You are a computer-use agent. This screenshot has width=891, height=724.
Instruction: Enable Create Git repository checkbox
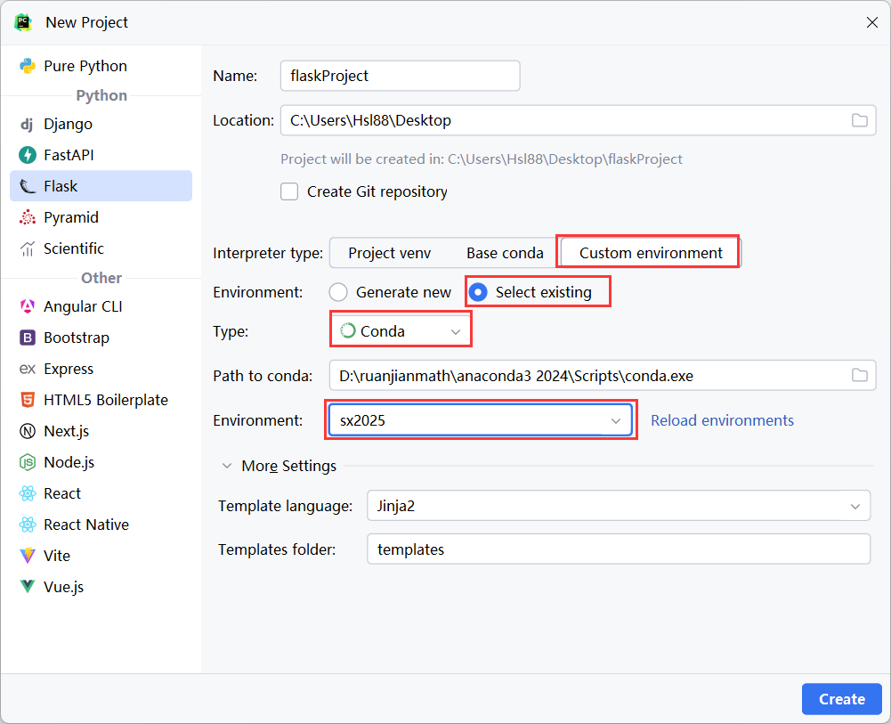tap(289, 191)
